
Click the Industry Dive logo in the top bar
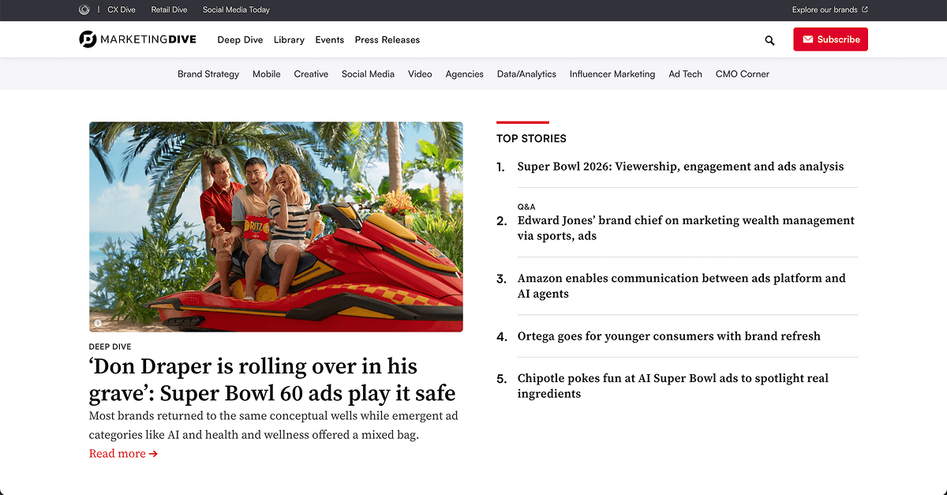pos(84,10)
